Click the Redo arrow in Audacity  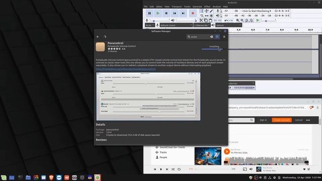click(x=231, y=21)
